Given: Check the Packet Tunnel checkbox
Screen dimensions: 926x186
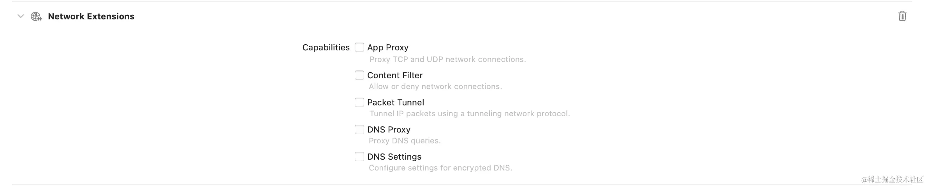Looking at the screenshot, I should coord(359,102).
